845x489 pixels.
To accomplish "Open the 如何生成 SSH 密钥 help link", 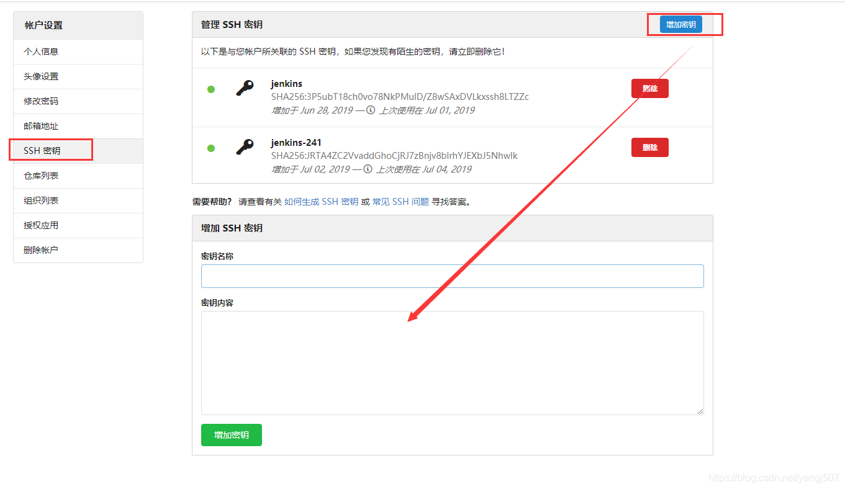I will [x=320, y=201].
